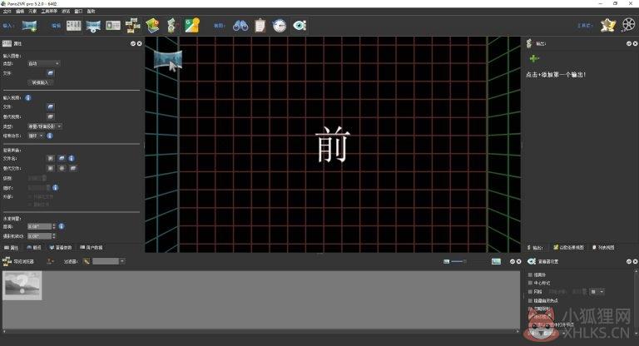This screenshot has height=346, width=639.
Task: Click the horizon pitch input field
Action: pos(39,226)
